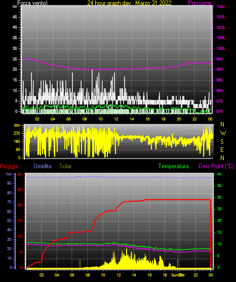236x282 pixels.
Task: Click the wind direction axis value 270
Action: 17,134
